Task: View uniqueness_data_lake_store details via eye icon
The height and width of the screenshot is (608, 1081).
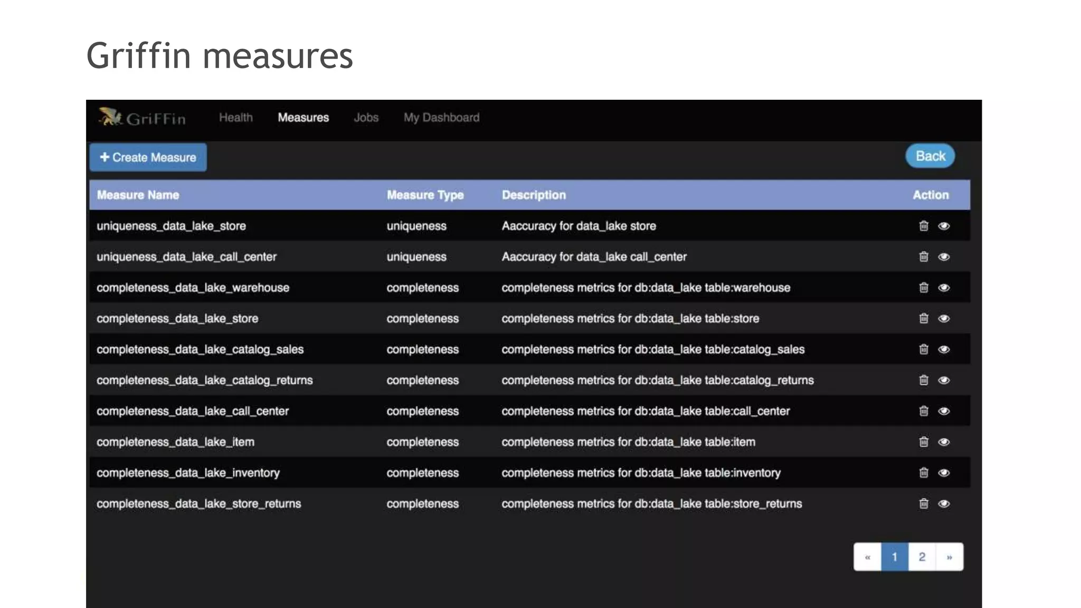Action: point(944,226)
